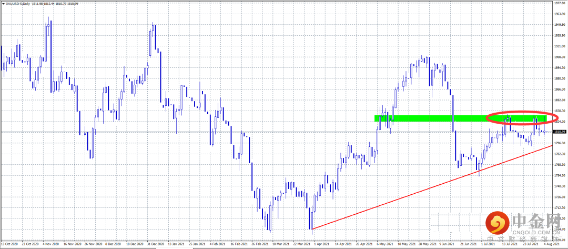Image resolution: width=568 pixels, height=249 pixels.
Task: Click the 1754.30 price axis label
Action: 560,175
